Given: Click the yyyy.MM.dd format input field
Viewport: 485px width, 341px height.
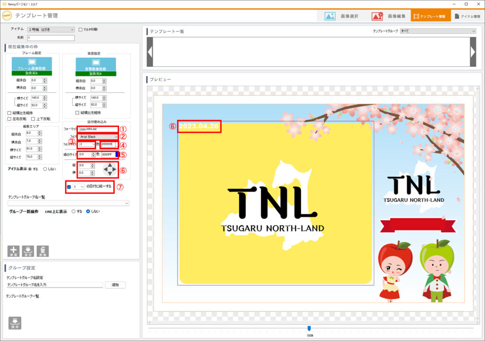Looking at the screenshot, I should pyautogui.click(x=98, y=129).
